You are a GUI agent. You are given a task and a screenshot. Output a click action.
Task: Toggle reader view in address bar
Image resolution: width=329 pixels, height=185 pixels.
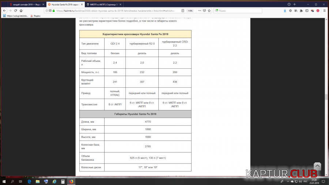pos(183,11)
